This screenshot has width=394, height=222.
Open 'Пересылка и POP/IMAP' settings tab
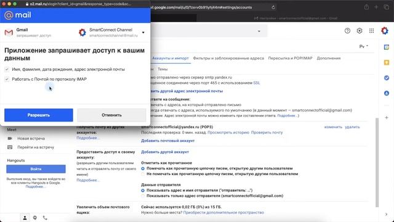[x=290, y=58]
